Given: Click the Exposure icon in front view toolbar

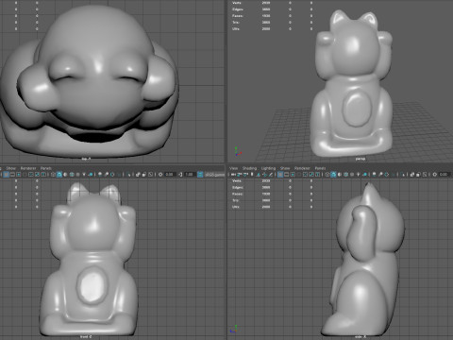Looking at the screenshot, I should point(160,174).
